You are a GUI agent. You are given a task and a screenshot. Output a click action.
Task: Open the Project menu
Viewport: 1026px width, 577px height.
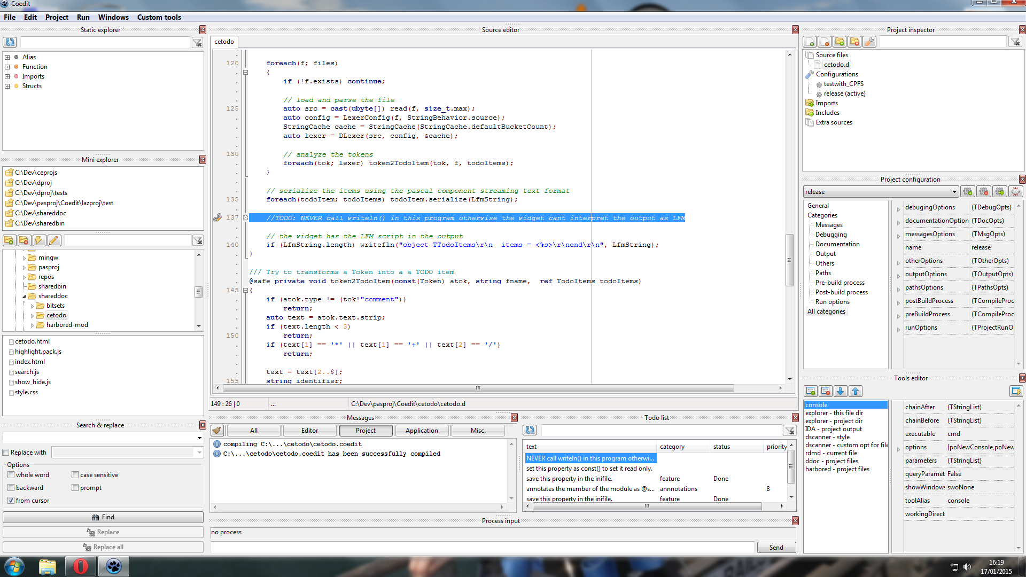coord(57,17)
